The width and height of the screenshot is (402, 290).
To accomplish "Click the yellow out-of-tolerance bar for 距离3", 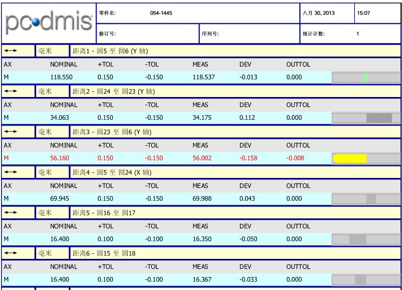I will click(350, 158).
